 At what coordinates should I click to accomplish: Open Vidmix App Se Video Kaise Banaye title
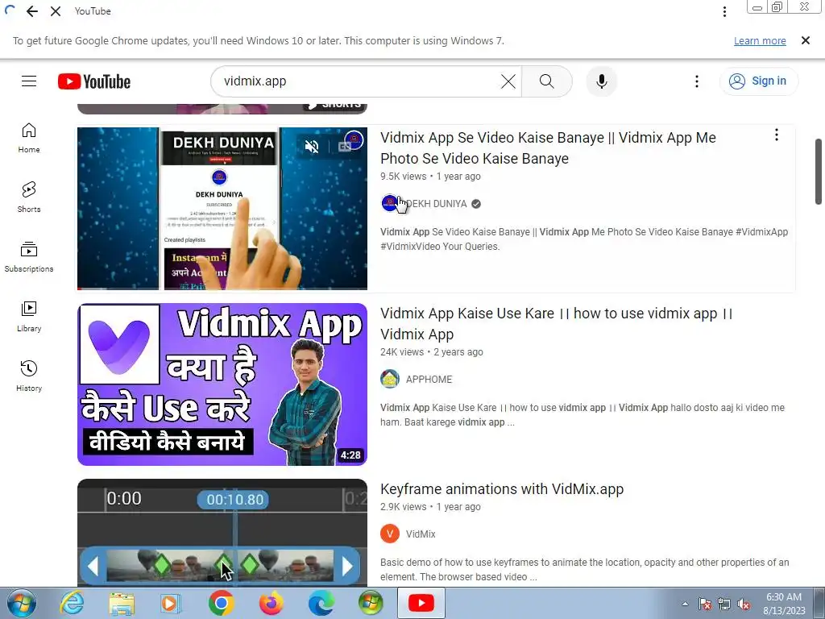coord(548,148)
